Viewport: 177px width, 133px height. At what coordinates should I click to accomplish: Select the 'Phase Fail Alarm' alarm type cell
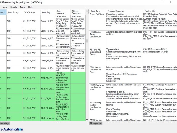point(98,22)
